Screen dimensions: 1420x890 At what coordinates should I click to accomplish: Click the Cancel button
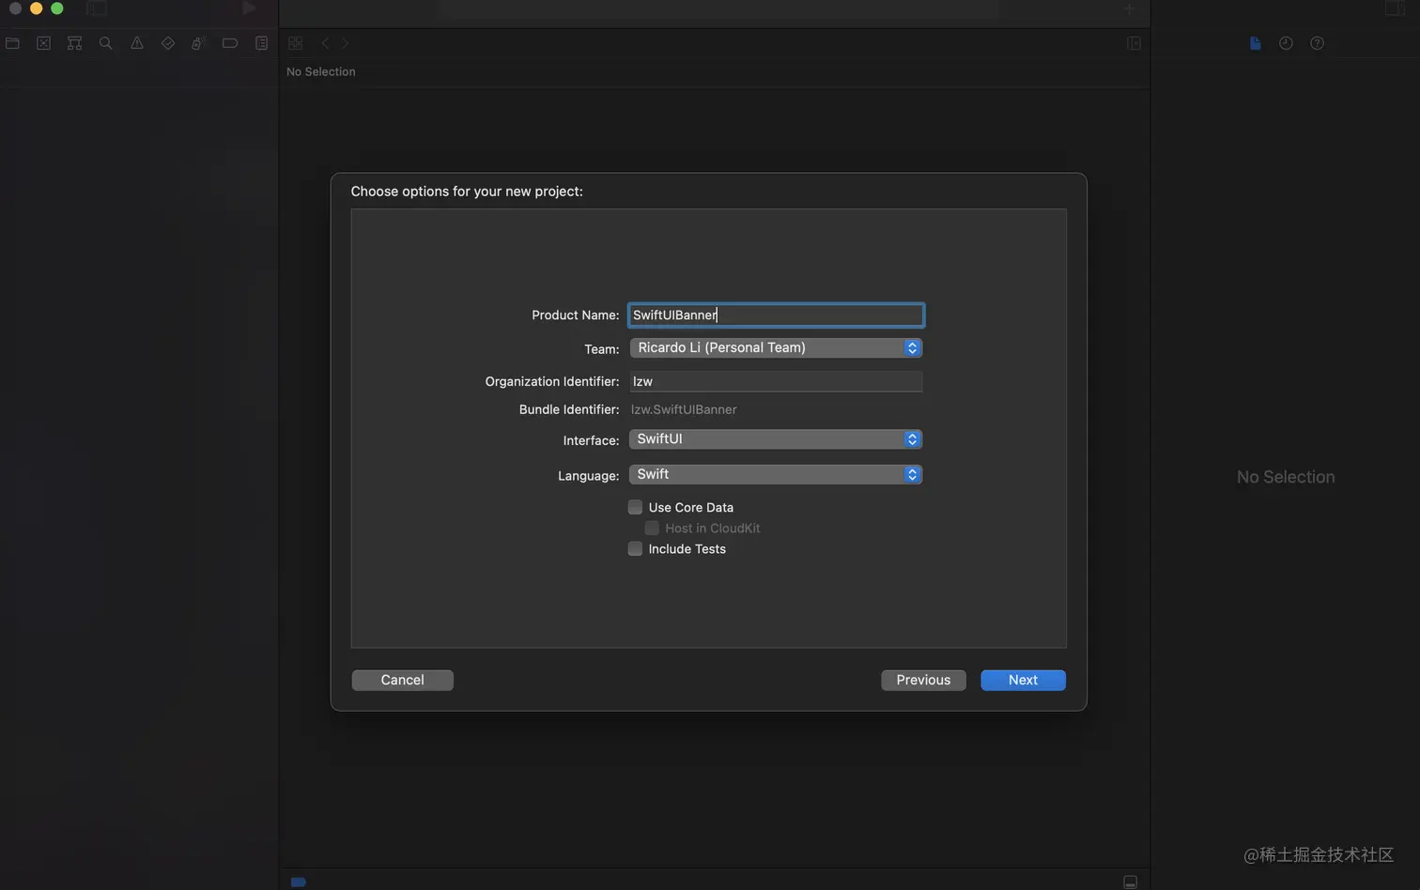point(403,680)
